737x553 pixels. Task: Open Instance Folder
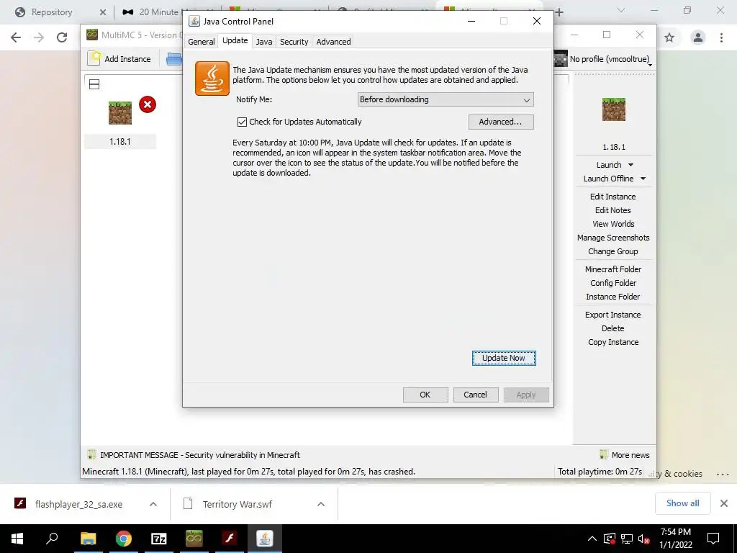[x=613, y=296]
